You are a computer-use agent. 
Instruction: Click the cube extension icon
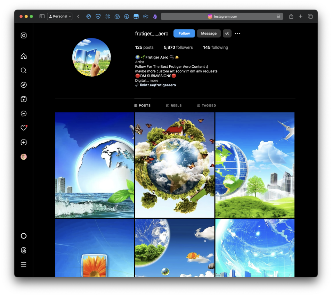point(117,16)
